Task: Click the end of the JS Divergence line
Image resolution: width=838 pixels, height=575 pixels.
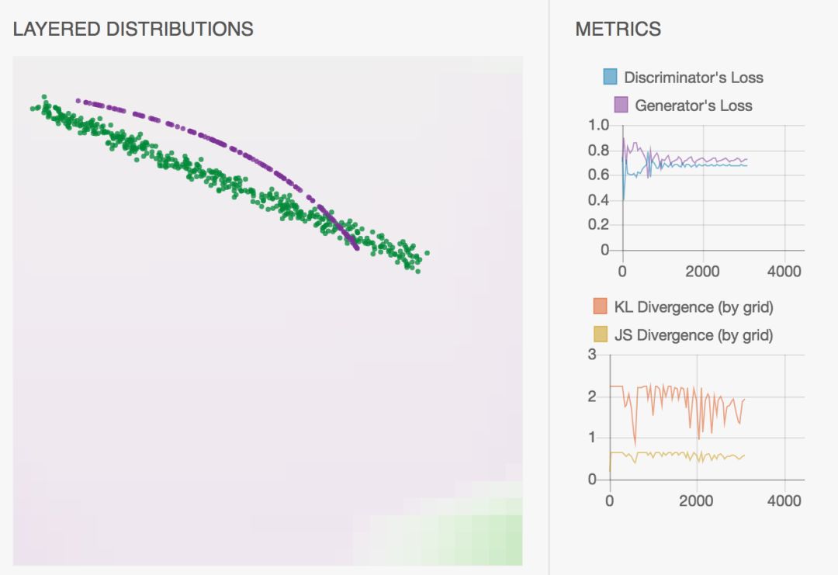Action: pos(744,455)
